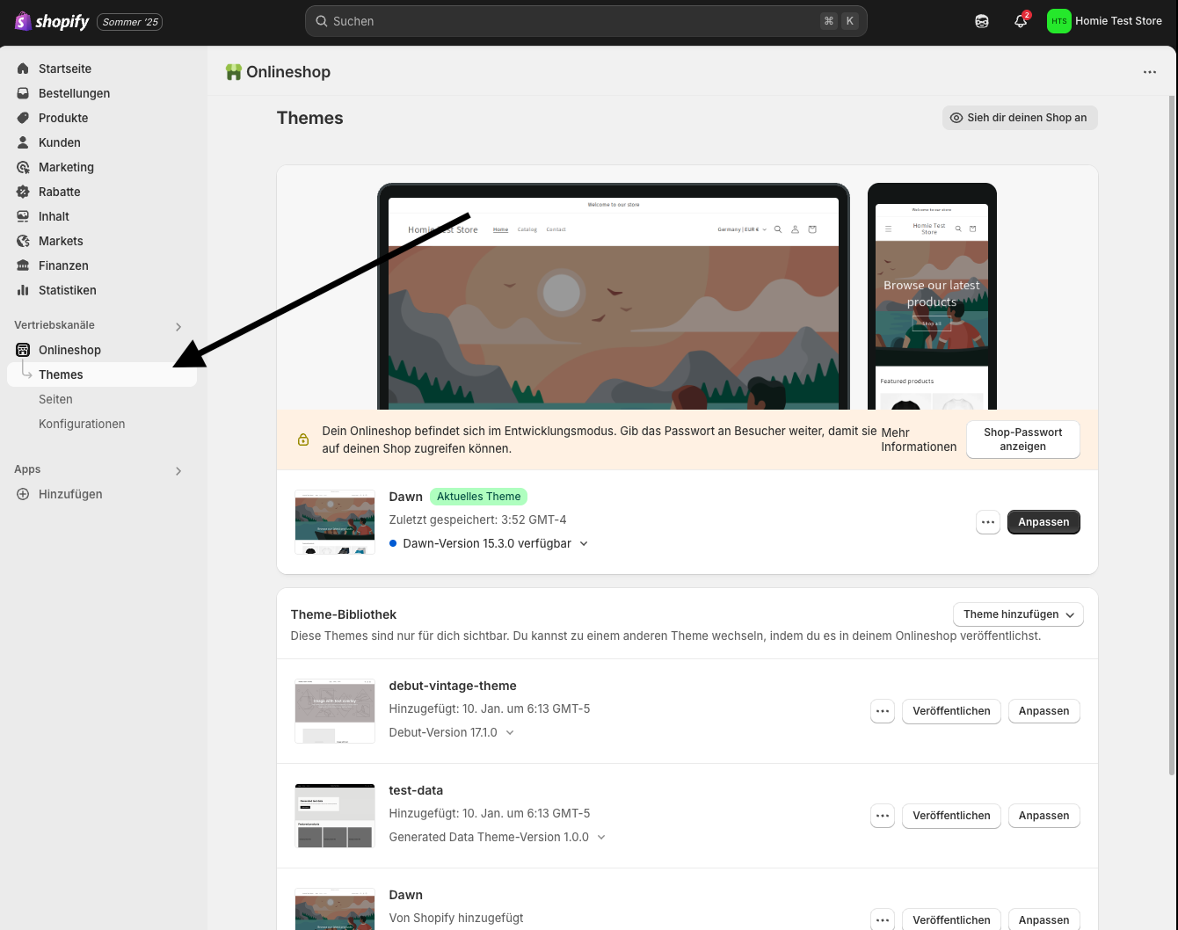Click the Marketing megaphone icon

(22, 167)
